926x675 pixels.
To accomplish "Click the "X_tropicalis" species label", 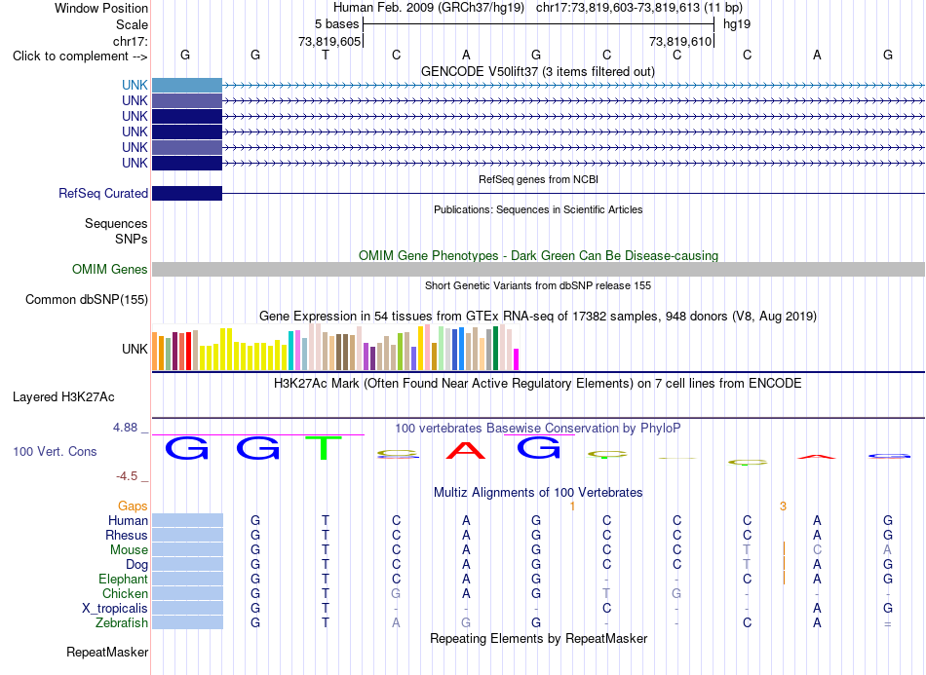I will point(115,609).
